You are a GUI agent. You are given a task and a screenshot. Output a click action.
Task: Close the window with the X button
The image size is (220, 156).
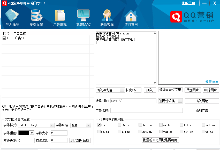(215, 3)
